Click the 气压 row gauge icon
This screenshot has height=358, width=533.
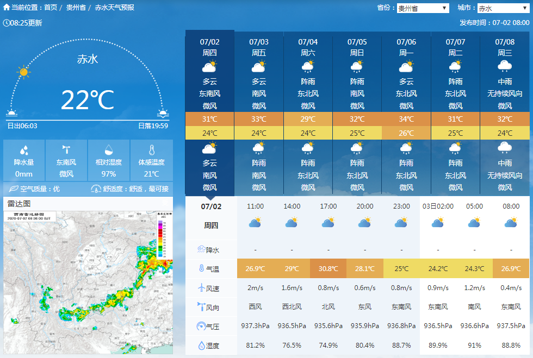tap(201, 326)
